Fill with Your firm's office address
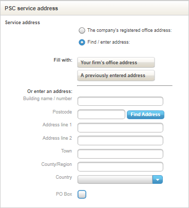The width and height of the screenshot is (189, 208). tap(116, 63)
